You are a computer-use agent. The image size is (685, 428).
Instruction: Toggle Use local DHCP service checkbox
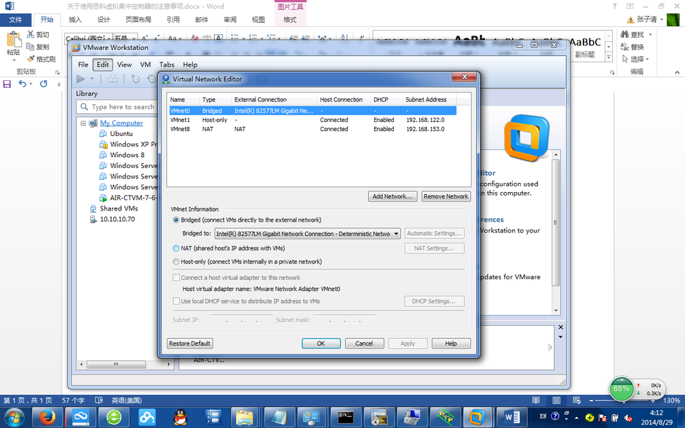pos(176,301)
